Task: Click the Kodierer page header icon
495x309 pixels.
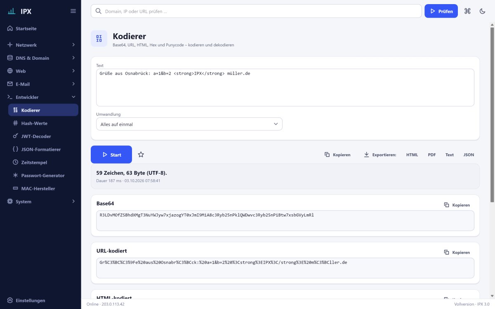Action: click(99, 38)
